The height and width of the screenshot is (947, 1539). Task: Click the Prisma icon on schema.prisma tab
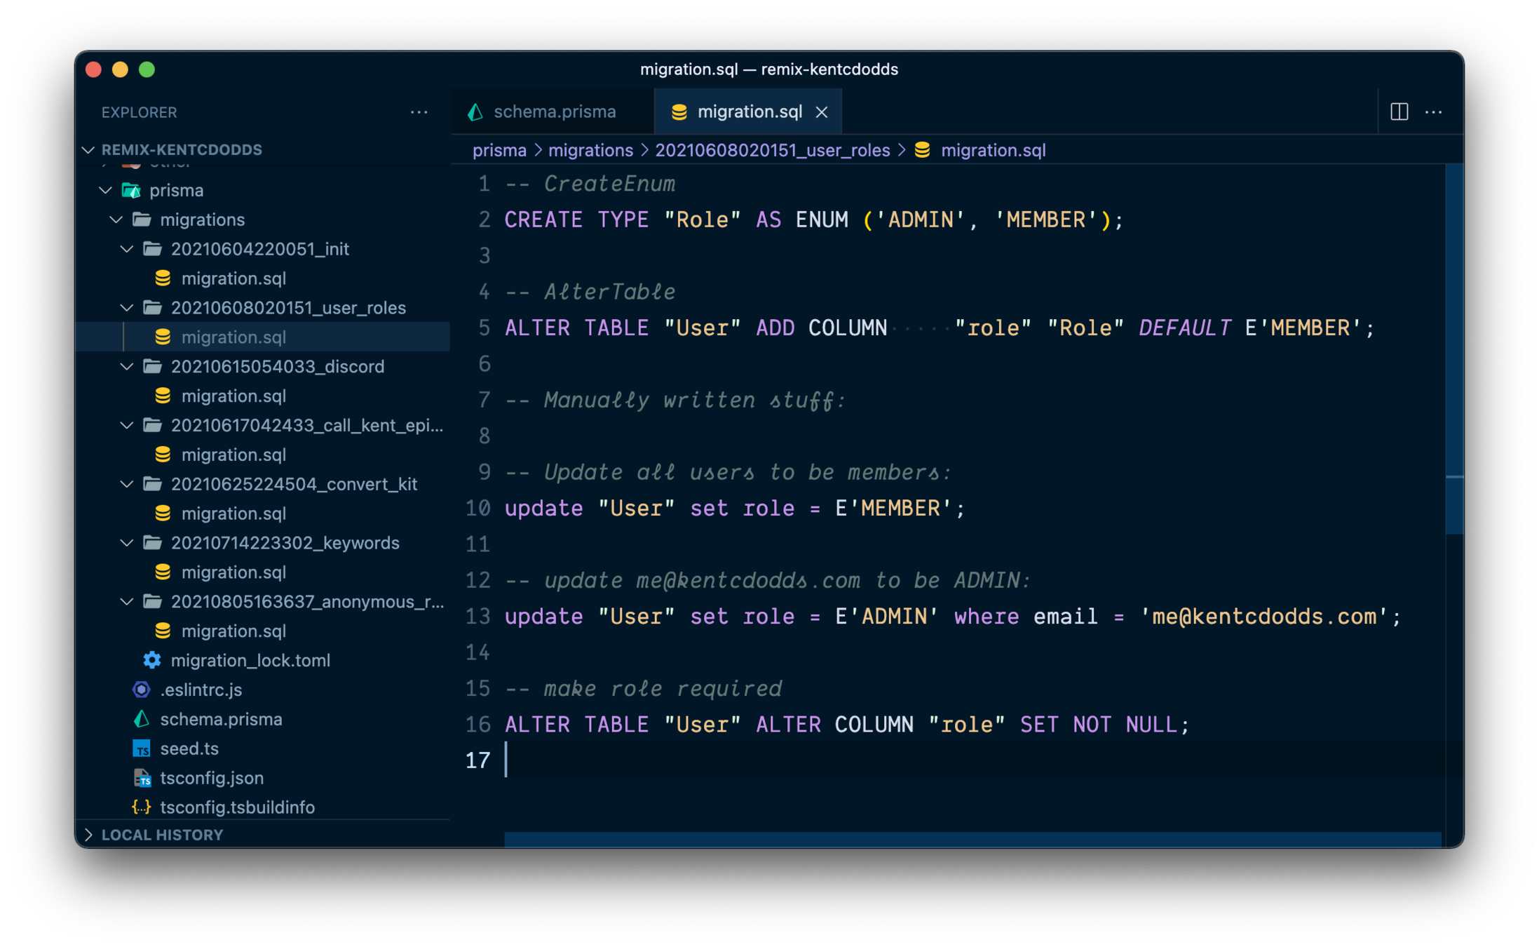476,112
